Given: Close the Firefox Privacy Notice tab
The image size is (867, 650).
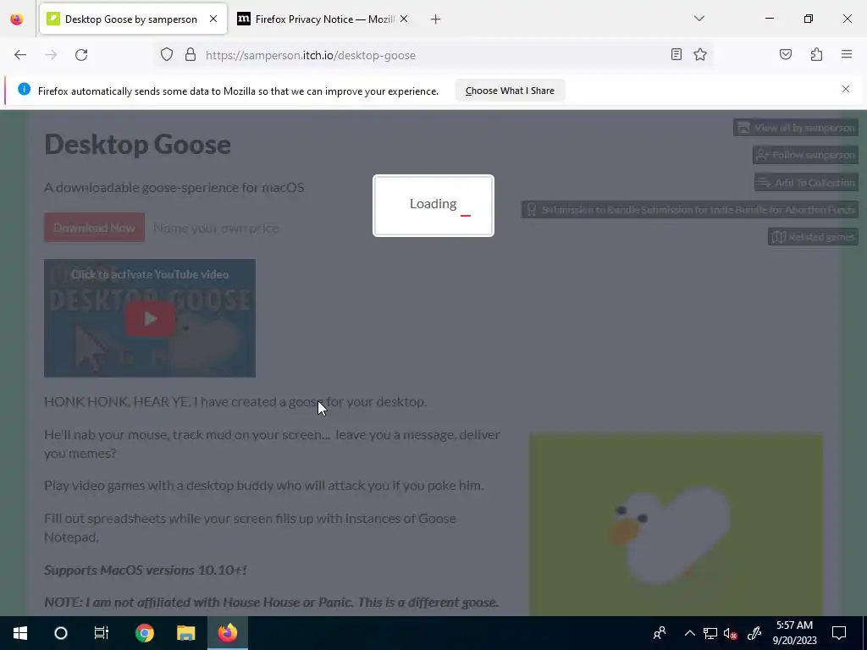Looking at the screenshot, I should 404,19.
